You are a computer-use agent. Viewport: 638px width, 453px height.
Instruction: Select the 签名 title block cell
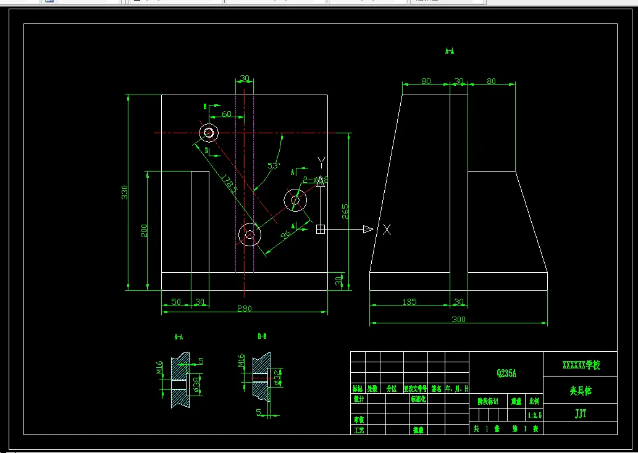click(x=436, y=389)
